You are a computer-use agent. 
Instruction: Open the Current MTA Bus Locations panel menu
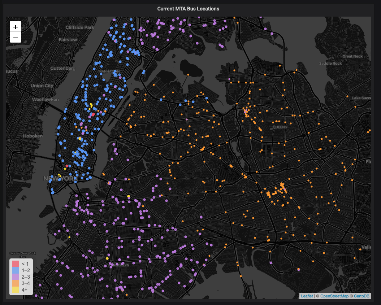(188, 8)
